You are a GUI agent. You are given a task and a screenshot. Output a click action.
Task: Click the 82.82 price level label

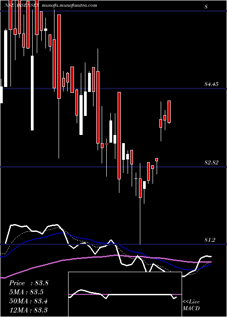tap(212, 162)
